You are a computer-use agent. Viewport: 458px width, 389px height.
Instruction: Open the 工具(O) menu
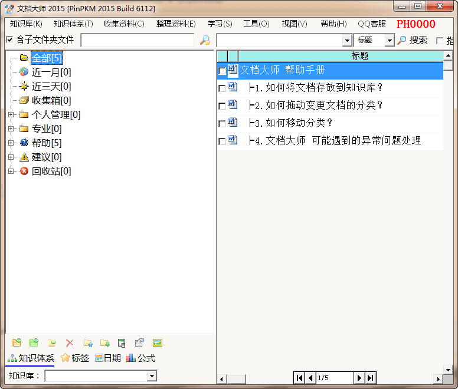[x=257, y=24]
